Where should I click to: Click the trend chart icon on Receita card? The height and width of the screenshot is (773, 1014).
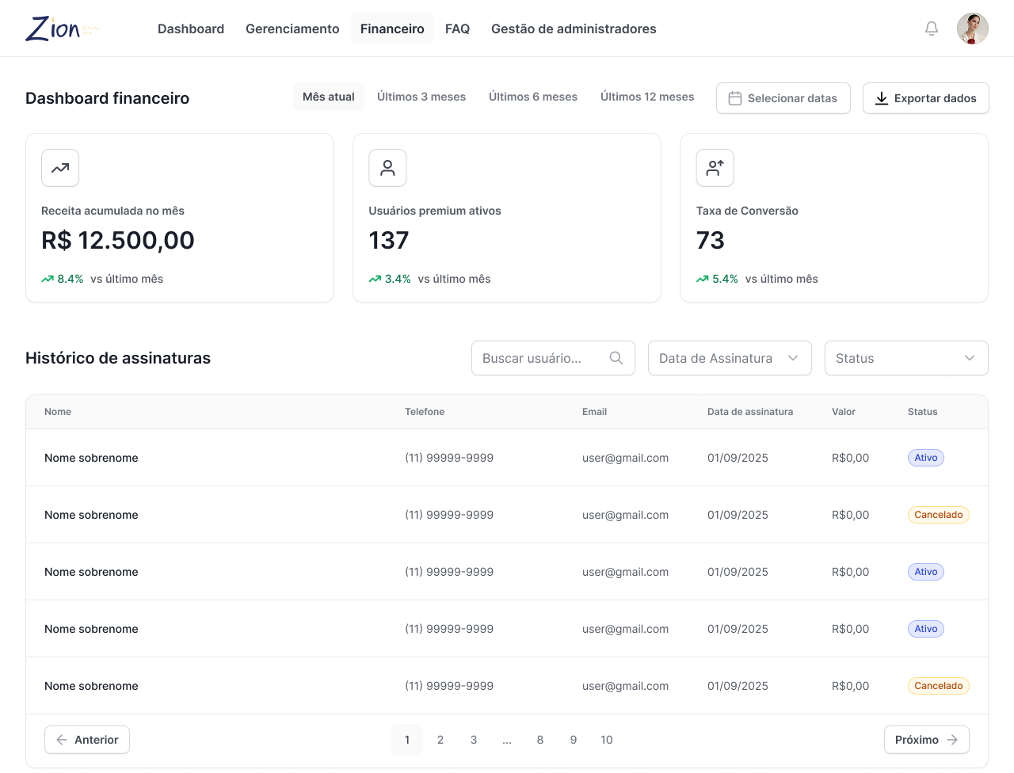point(59,168)
